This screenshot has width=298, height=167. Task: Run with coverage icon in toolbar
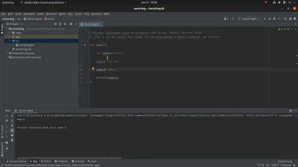(x=274, y=19)
